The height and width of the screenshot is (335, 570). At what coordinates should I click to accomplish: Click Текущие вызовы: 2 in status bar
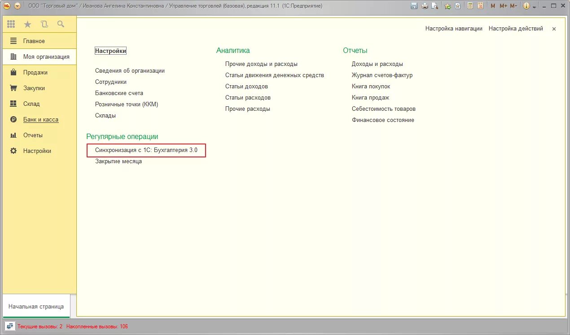click(40, 326)
